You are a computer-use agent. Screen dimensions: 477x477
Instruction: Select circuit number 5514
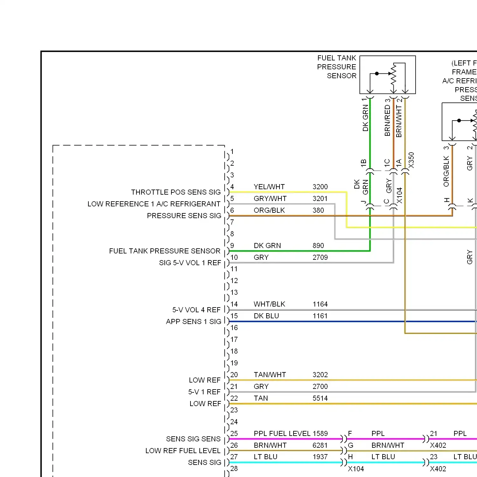coord(320,398)
